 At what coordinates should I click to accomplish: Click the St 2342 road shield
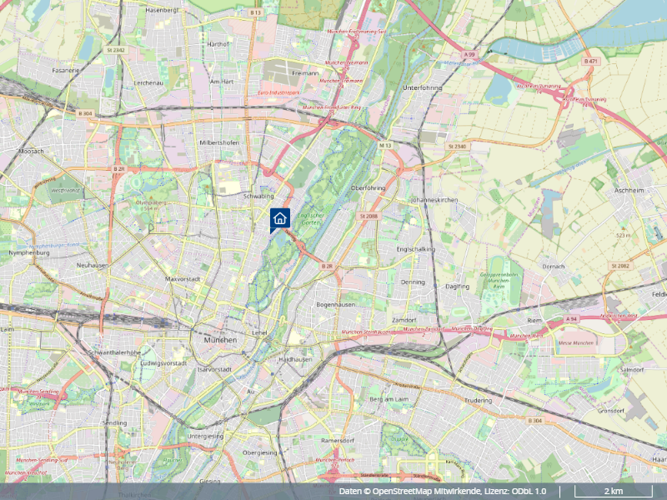click(116, 50)
